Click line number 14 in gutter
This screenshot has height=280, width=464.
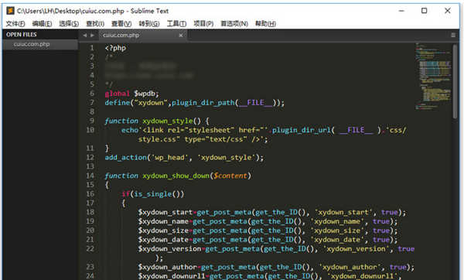click(x=90, y=176)
